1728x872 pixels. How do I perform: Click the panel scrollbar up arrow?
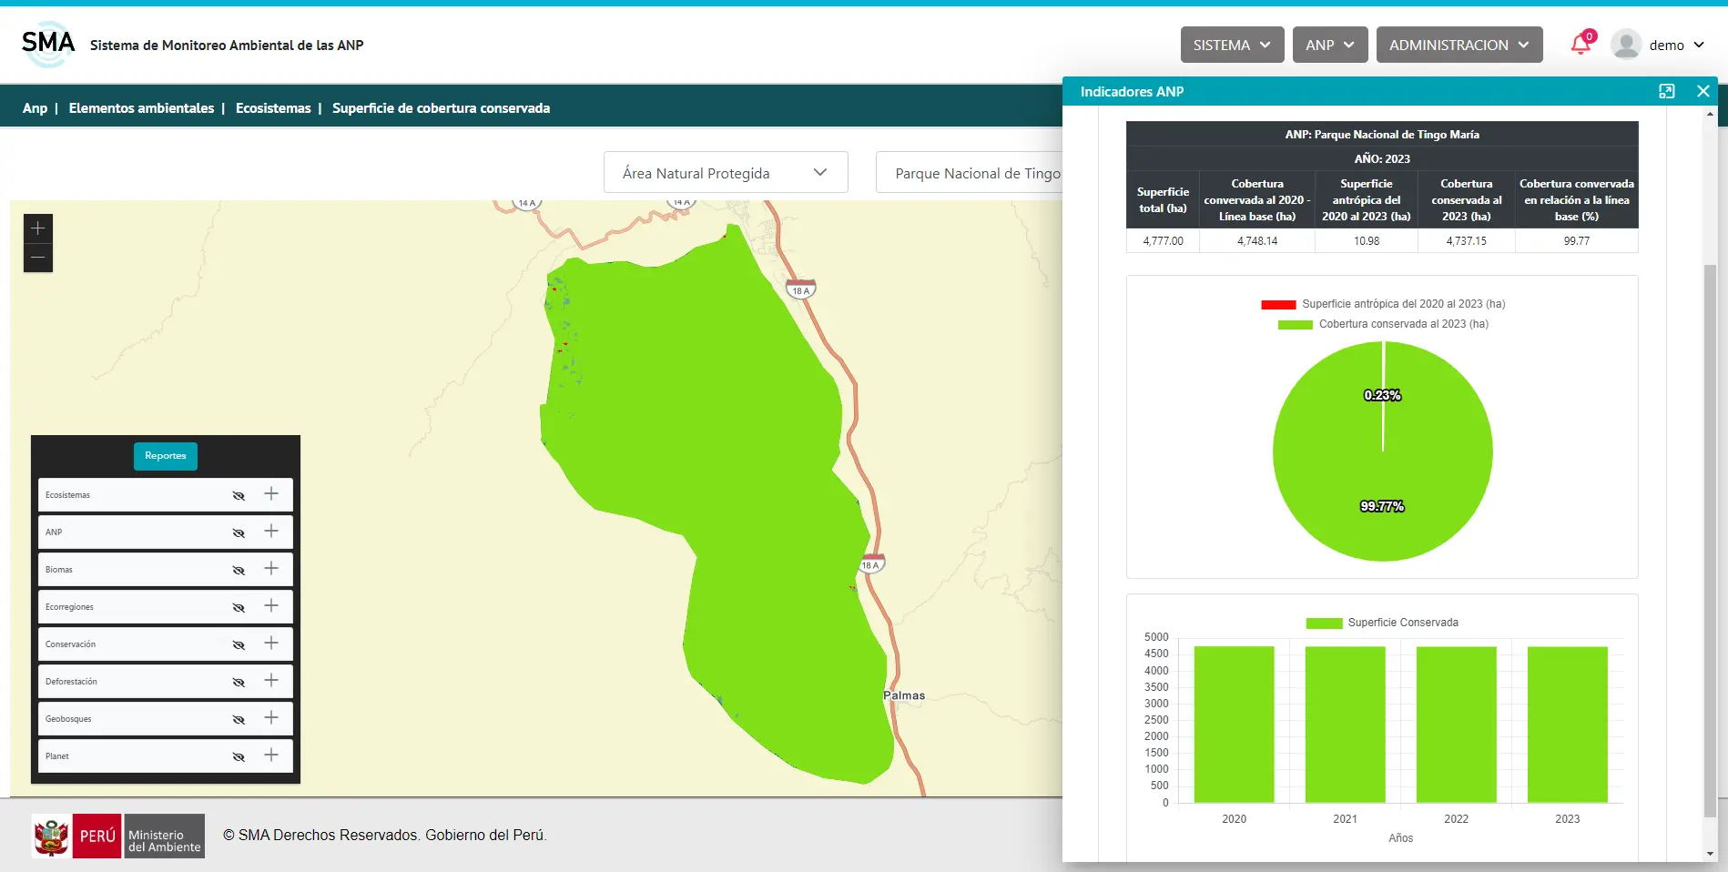(x=1710, y=114)
